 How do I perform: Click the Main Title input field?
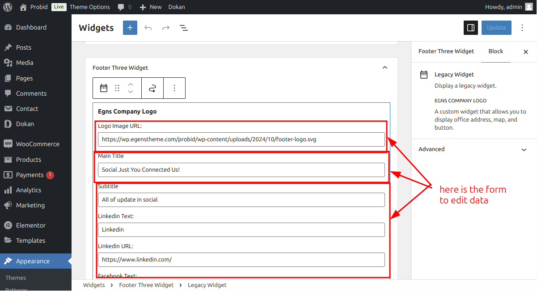(x=241, y=170)
